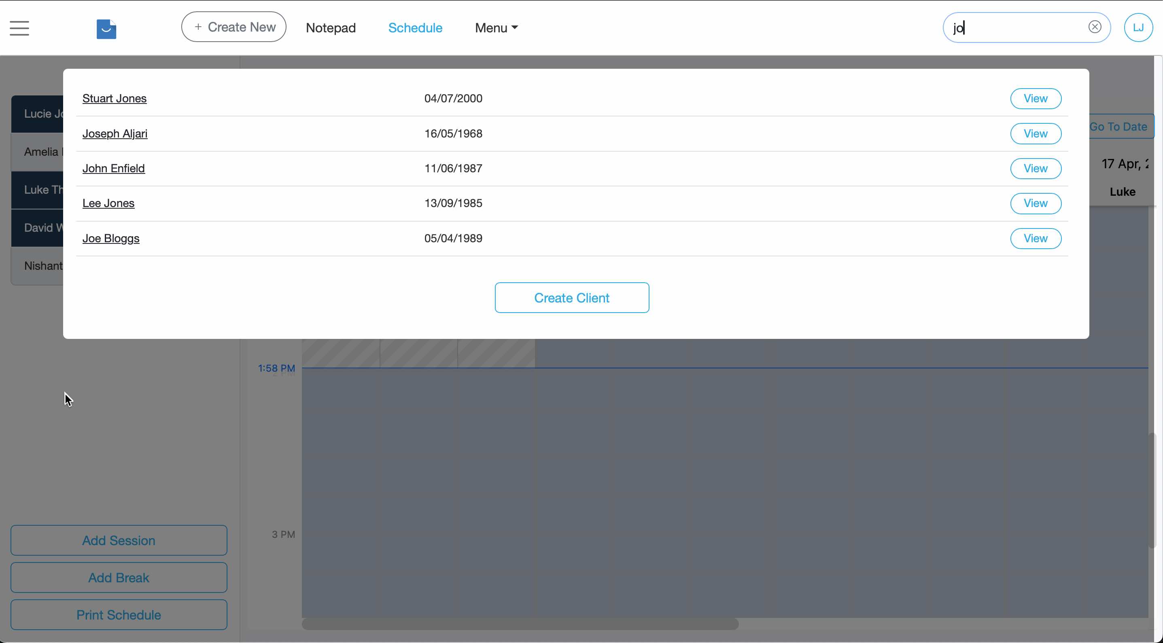Click the Go To Date button
Screen dimensions: 1163x643
(x=1121, y=126)
